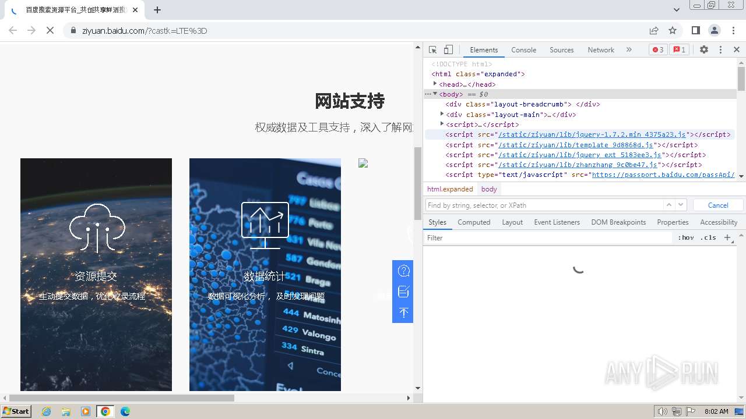This screenshot has width=746, height=419.
Task: Click the body breadcrumb
Action: click(489, 189)
